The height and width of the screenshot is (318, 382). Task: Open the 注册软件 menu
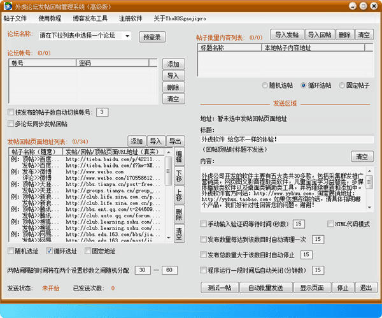132,18
